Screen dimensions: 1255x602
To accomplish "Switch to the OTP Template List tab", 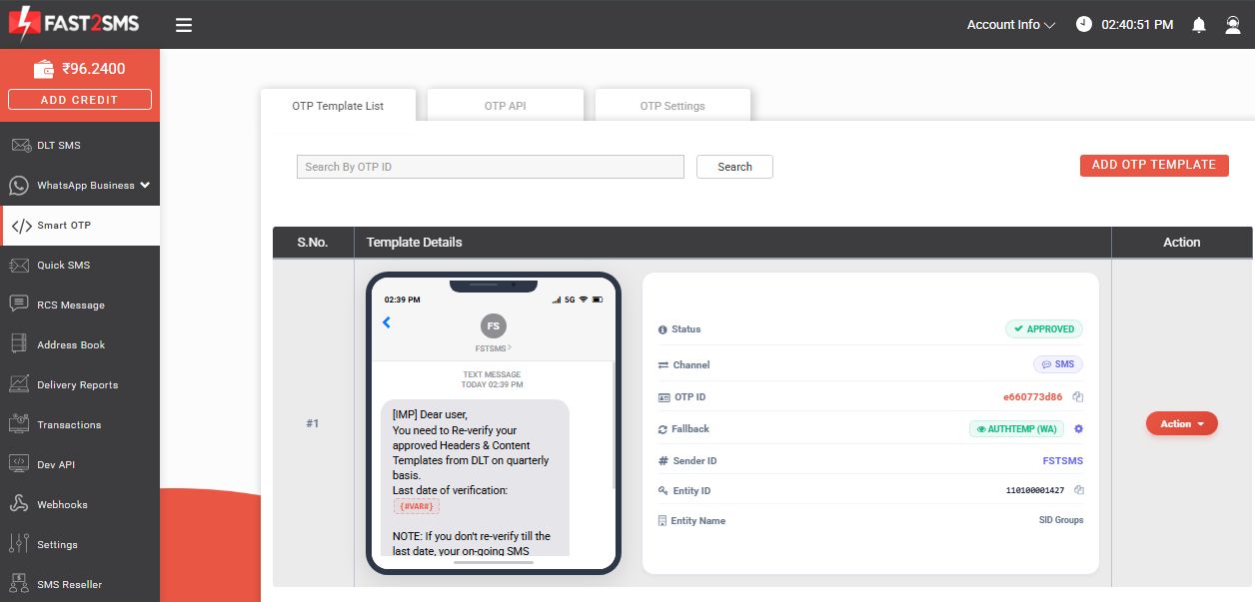I will coord(338,106).
